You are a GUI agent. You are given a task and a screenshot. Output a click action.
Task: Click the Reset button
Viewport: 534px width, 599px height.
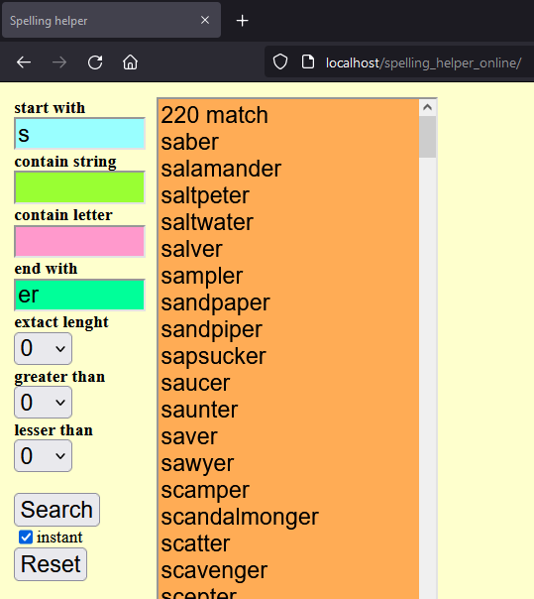coord(51,564)
